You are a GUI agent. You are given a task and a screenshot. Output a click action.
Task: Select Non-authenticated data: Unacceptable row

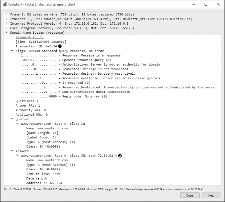click(x=75, y=92)
